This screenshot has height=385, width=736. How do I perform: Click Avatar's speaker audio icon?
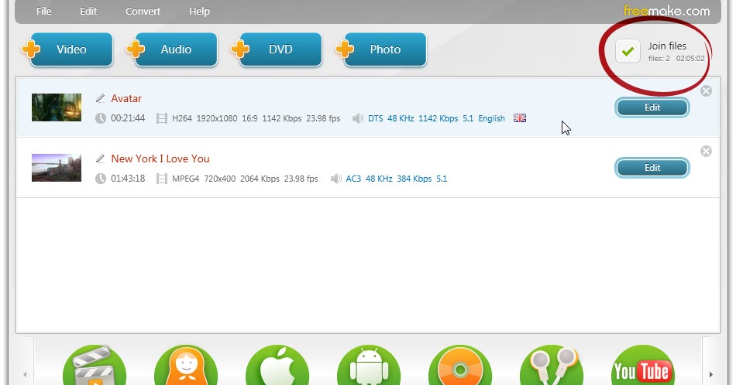click(x=358, y=118)
